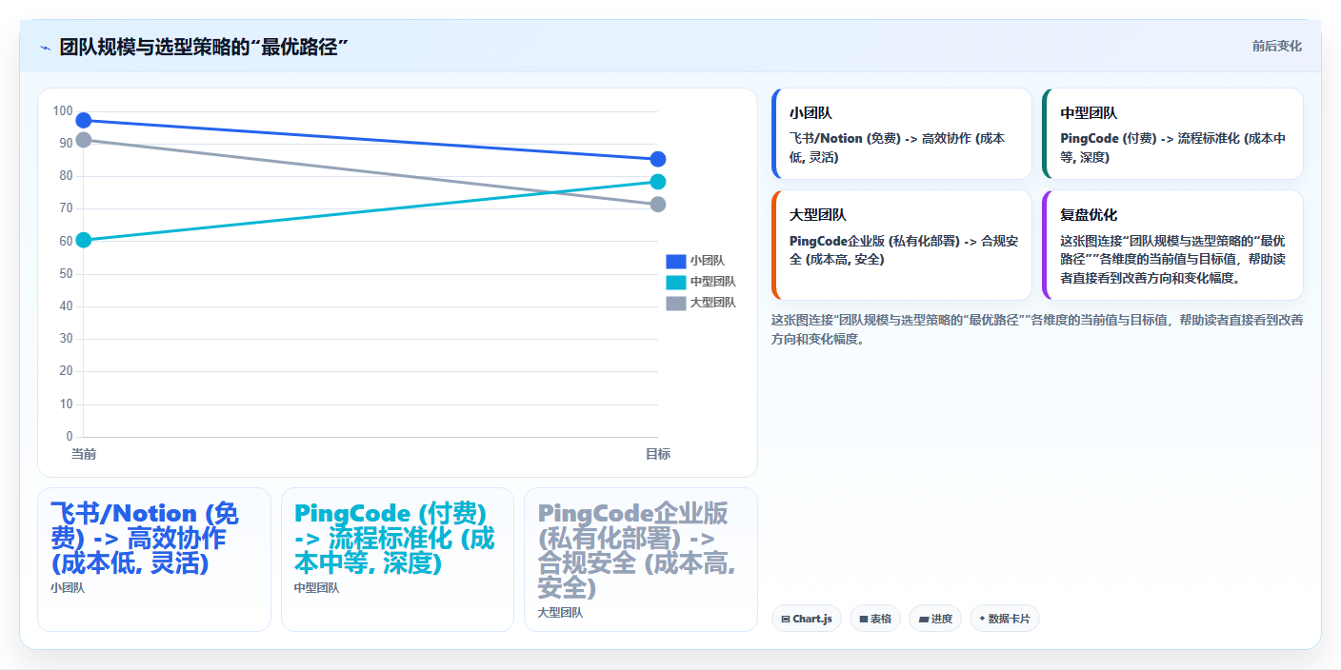Click the gray PingCode企业版 metric text
This screenshot has height=670, width=1341.
pos(636,551)
